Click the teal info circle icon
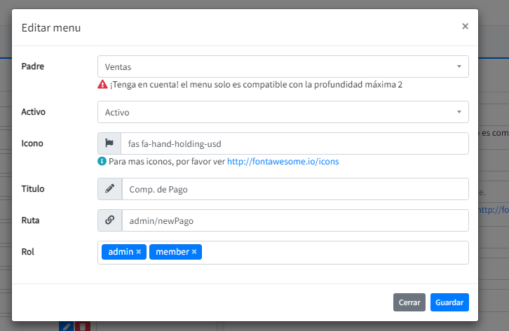The width and height of the screenshot is (509, 331). point(102,162)
